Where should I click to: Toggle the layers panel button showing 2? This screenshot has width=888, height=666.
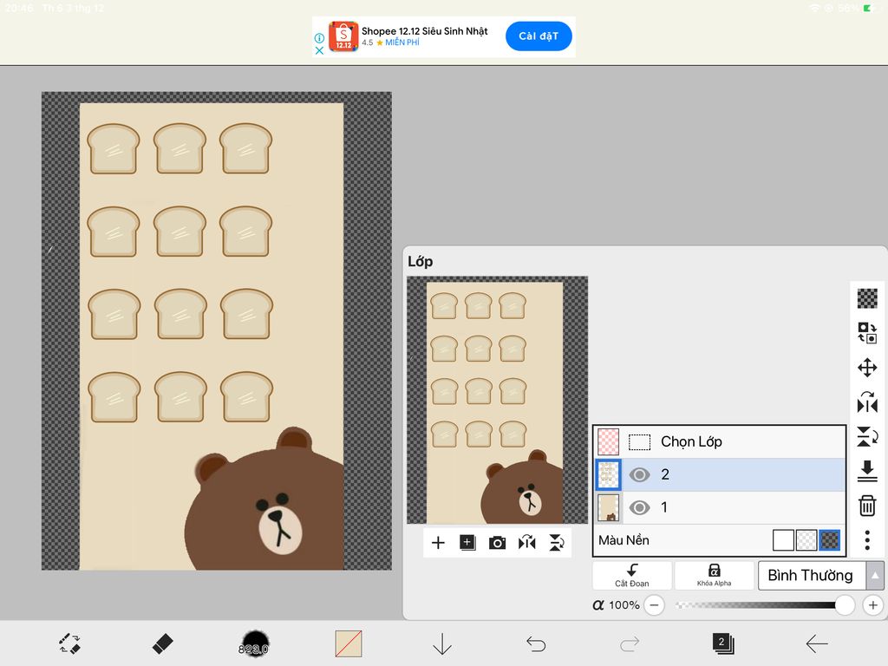(723, 644)
